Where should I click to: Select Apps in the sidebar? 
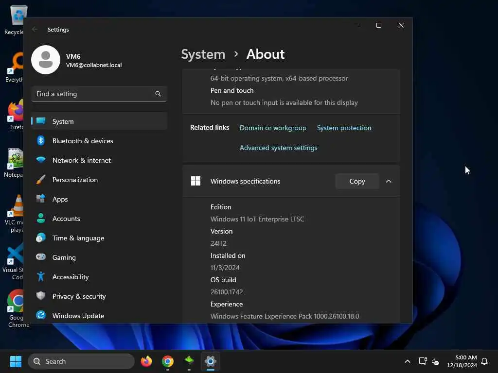[99, 199]
